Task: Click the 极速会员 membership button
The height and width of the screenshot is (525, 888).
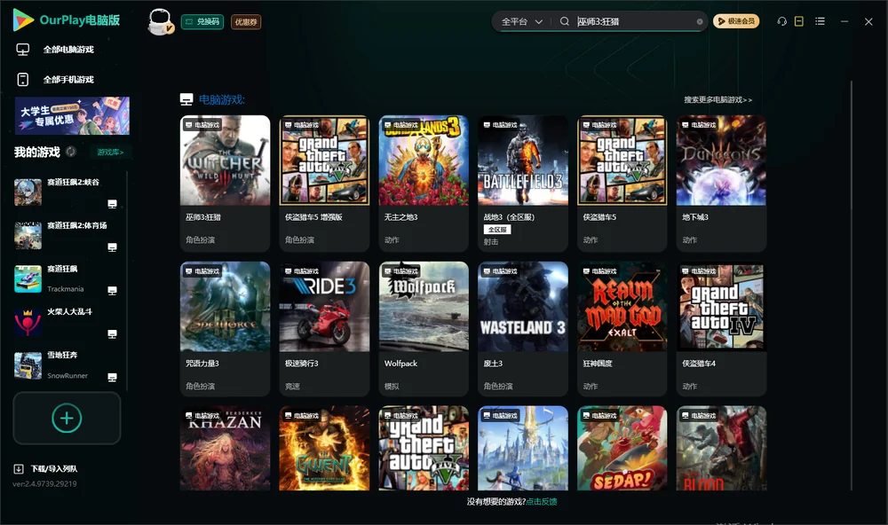Action: click(x=736, y=21)
